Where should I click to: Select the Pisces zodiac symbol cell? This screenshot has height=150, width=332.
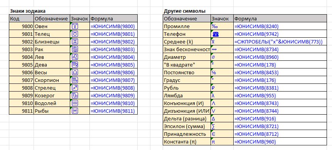tap(80, 111)
